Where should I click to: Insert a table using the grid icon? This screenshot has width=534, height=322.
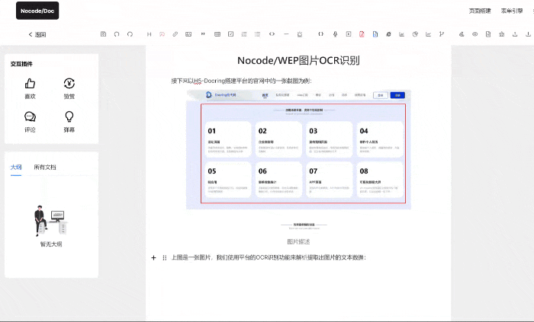[x=217, y=34]
